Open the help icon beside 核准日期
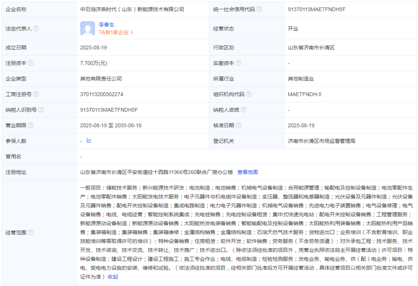 (x=238, y=125)
